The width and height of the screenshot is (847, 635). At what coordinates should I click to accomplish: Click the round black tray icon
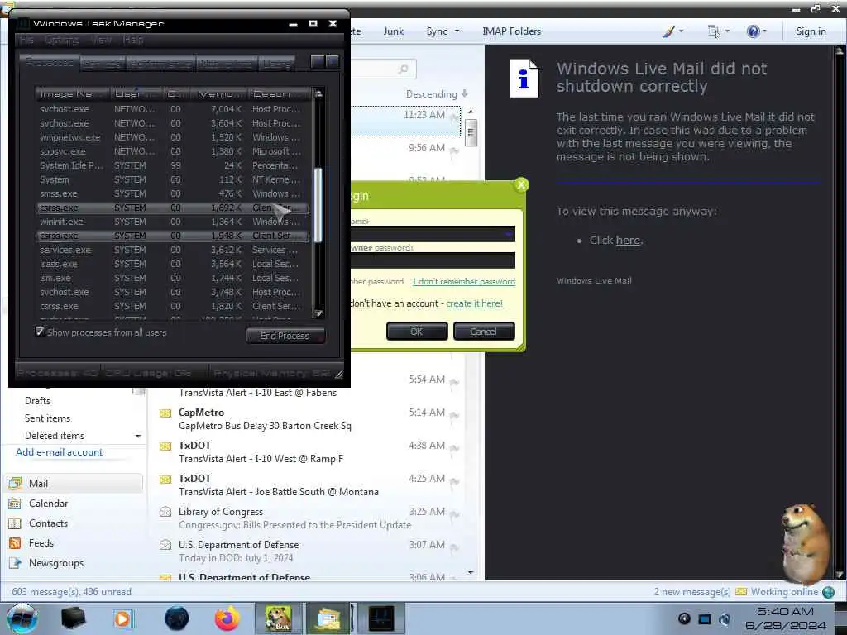click(x=684, y=618)
